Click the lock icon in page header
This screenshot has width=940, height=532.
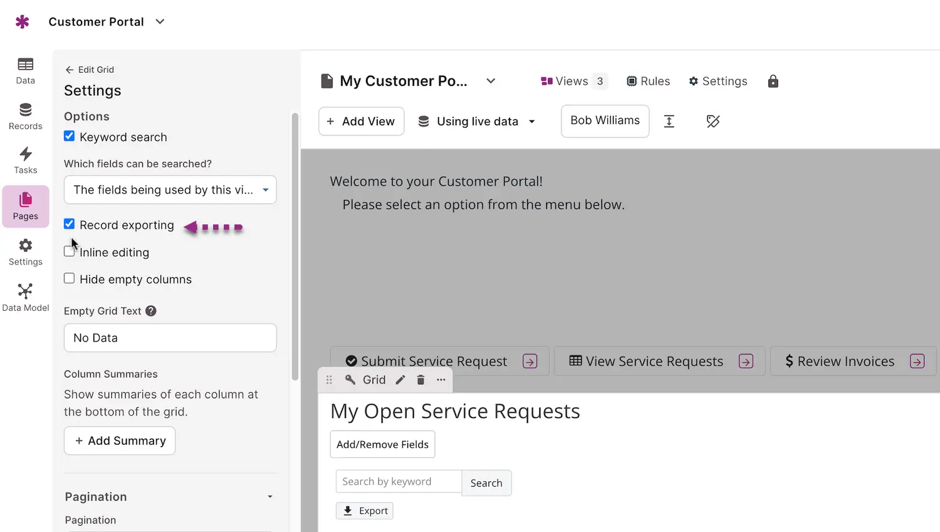pos(773,81)
